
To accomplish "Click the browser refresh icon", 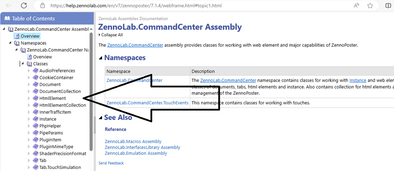I will (x=24, y=6).
